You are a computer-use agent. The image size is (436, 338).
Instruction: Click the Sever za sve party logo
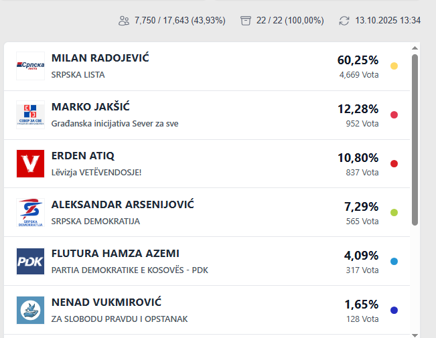[30, 115]
